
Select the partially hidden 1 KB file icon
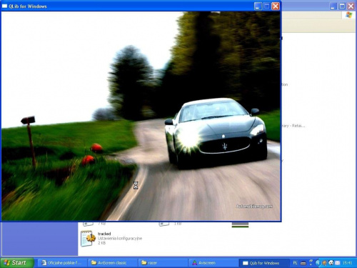[164, 224]
